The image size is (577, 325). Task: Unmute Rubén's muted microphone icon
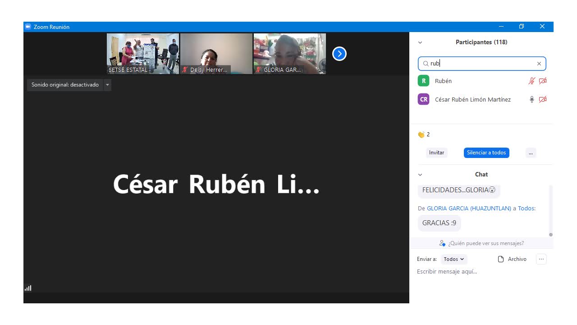532,81
